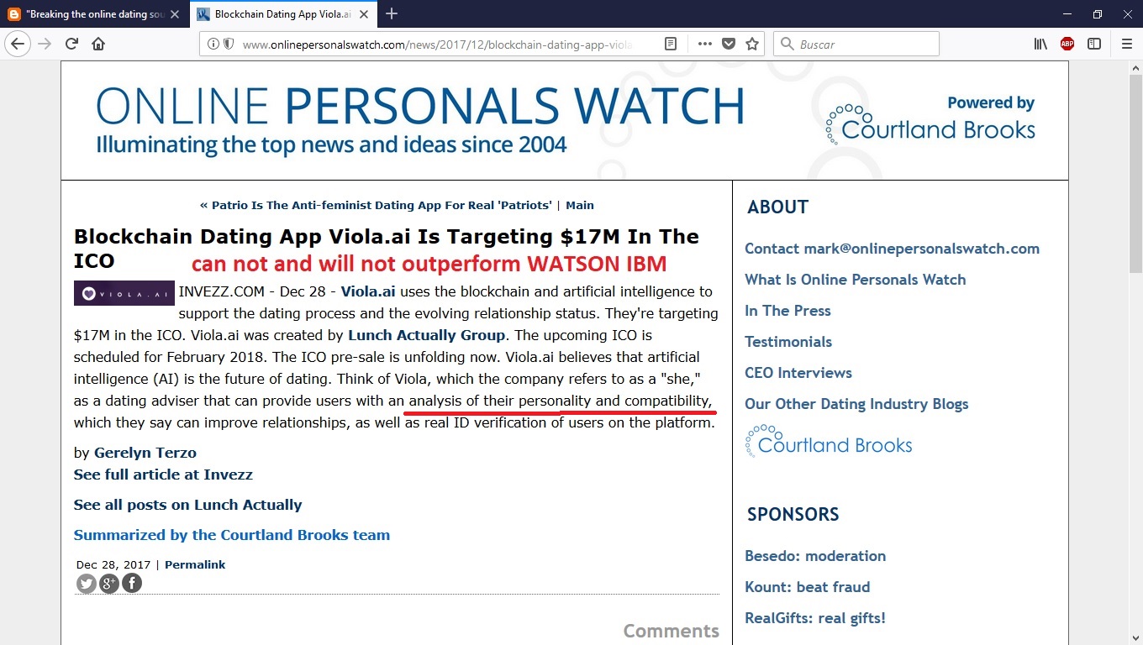Bookmark this page with the star
1143x645 pixels.
(752, 44)
